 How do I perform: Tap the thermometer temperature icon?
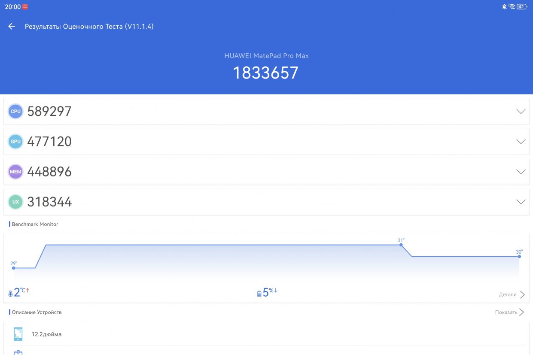[x=11, y=294]
